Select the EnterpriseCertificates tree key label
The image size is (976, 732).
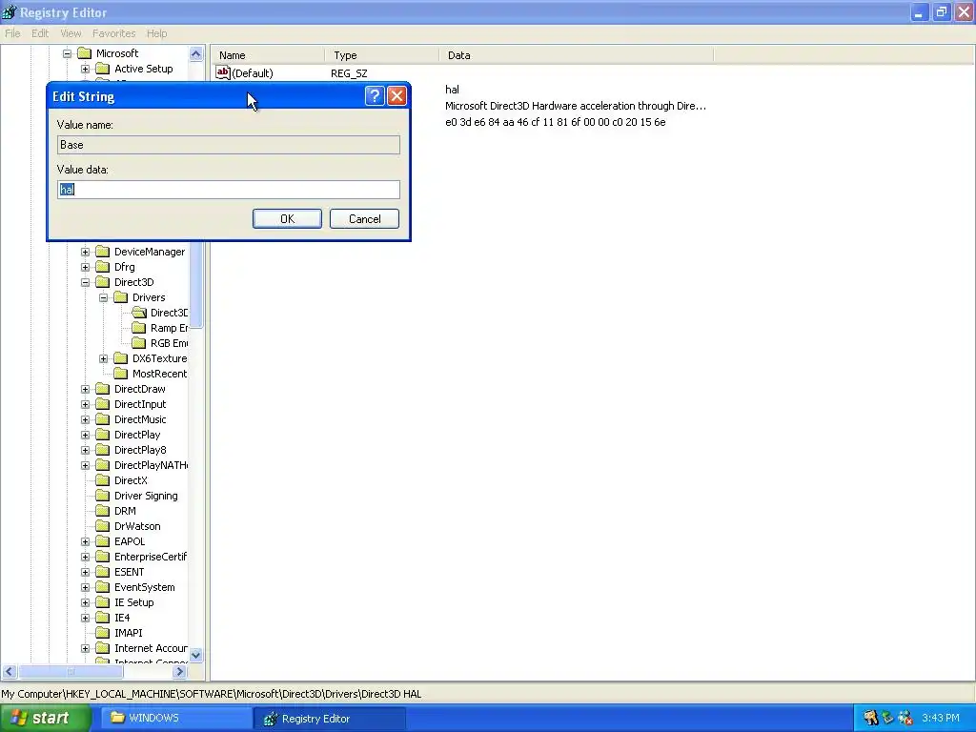[151, 557]
